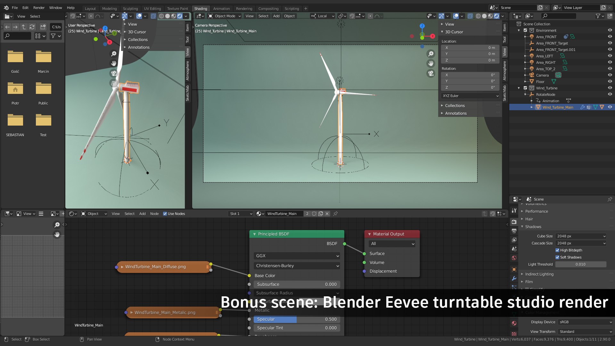Toggle X-ray mode in camera viewport header
The image size is (615, 346).
(470, 16)
